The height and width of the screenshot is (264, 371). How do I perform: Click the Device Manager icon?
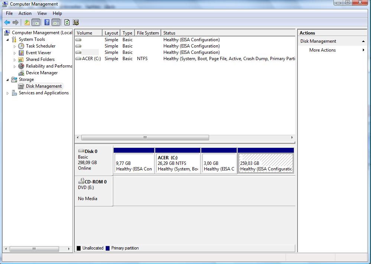(x=21, y=73)
